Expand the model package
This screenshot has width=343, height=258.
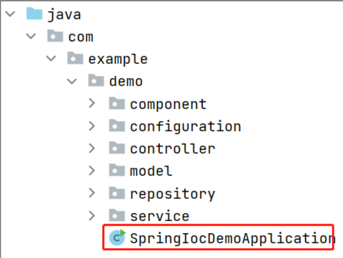92,170
